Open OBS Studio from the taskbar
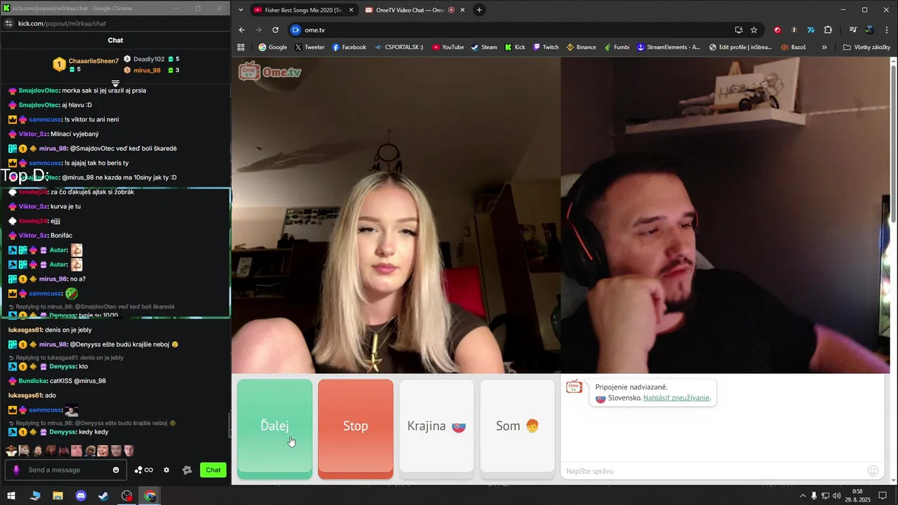 coord(126,496)
